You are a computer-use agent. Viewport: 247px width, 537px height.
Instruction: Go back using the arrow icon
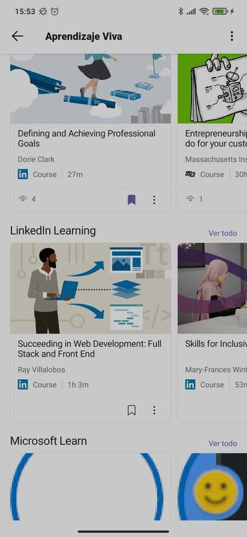(18, 36)
